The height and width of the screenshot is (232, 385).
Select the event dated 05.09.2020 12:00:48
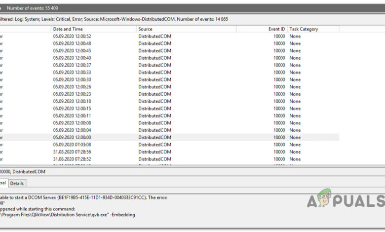(170, 43)
